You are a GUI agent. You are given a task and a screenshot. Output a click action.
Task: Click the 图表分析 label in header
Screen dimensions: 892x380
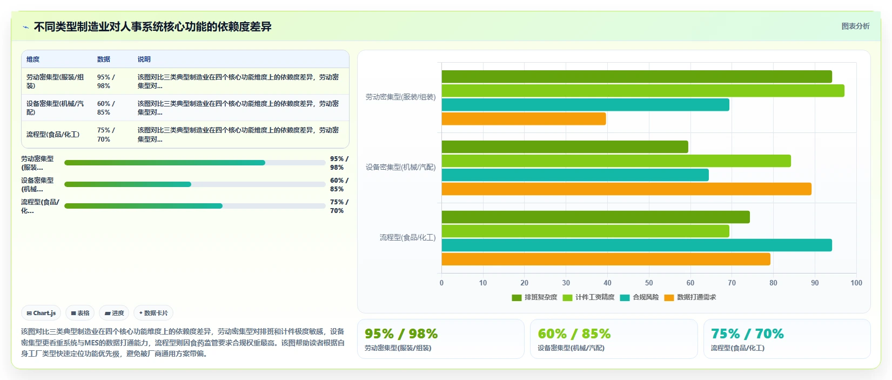click(855, 26)
